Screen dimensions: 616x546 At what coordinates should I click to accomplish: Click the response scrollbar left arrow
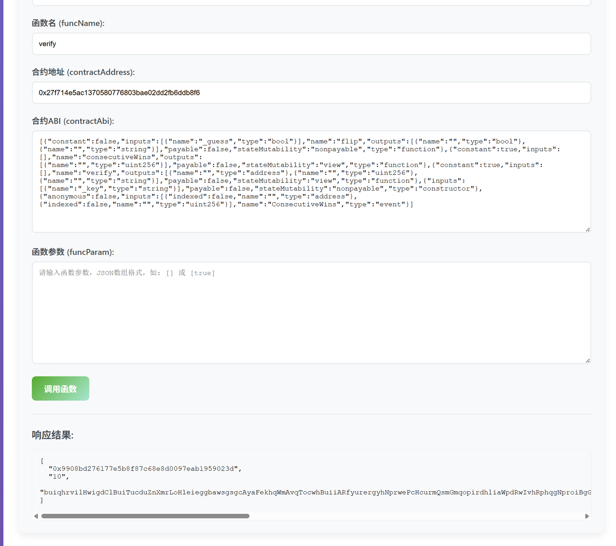pos(36,516)
